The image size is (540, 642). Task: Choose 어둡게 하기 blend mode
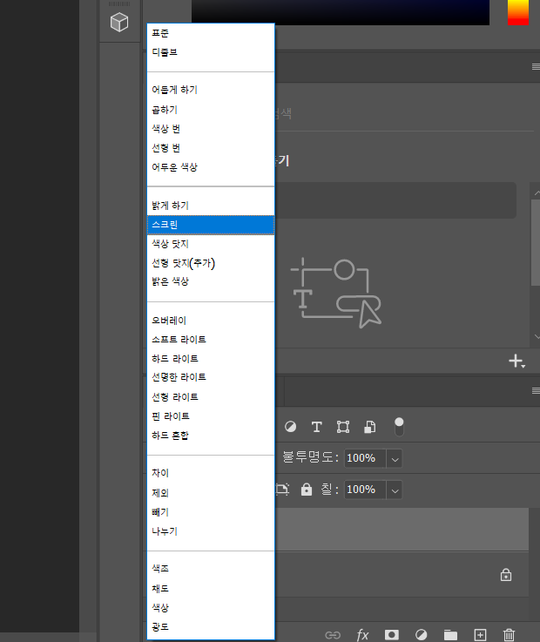(211, 90)
